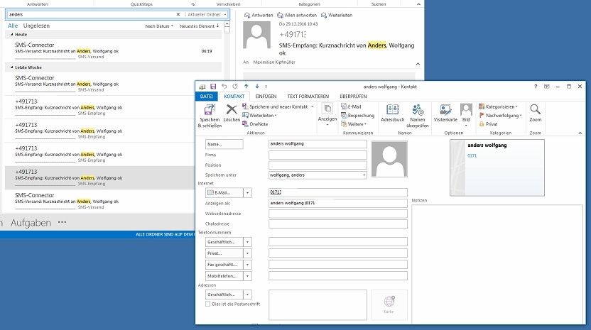Click the Speichern & schließen icon
The height and width of the screenshot is (330, 591).
pos(210,110)
